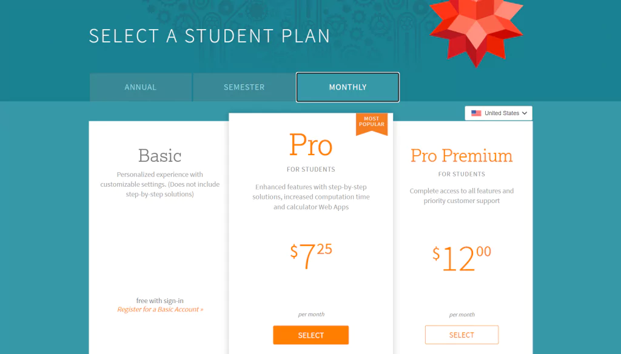Click the Most Popular ribbon badge
Image resolution: width=621 pixels, height=354 pixels.
pos(372,124)
